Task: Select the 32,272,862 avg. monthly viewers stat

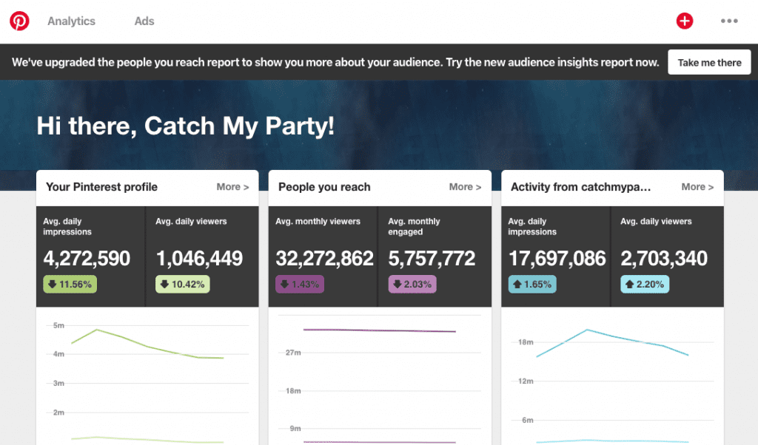Action: 324,258
